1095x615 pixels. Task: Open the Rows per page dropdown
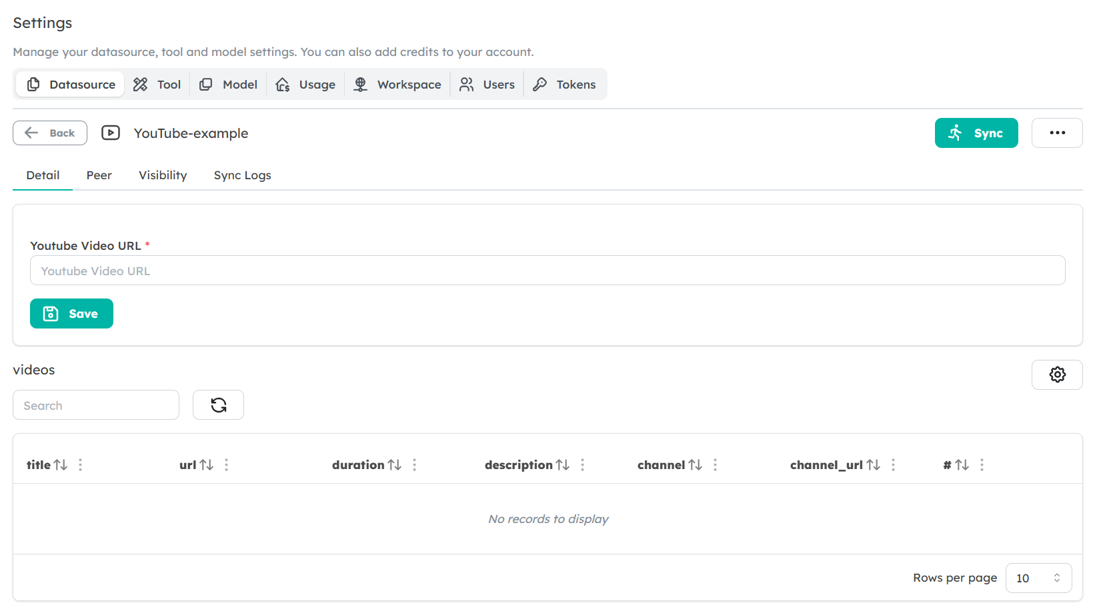pos(1038,578)
